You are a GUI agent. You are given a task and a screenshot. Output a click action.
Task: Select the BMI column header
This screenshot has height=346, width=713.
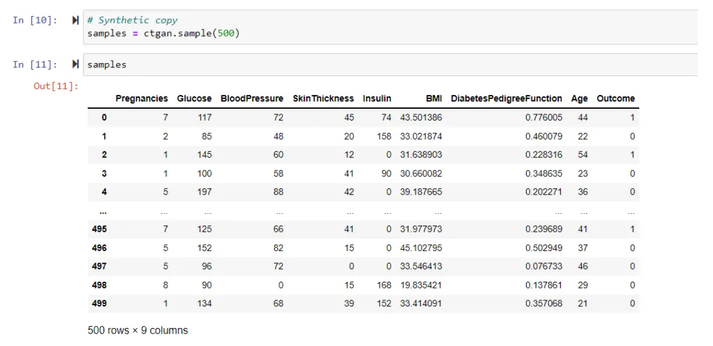(x=433, y=98)
